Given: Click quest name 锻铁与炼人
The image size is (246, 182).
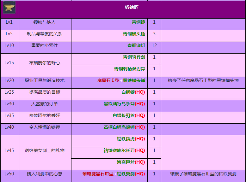Looking at the screenshot, I should (45, 22).
